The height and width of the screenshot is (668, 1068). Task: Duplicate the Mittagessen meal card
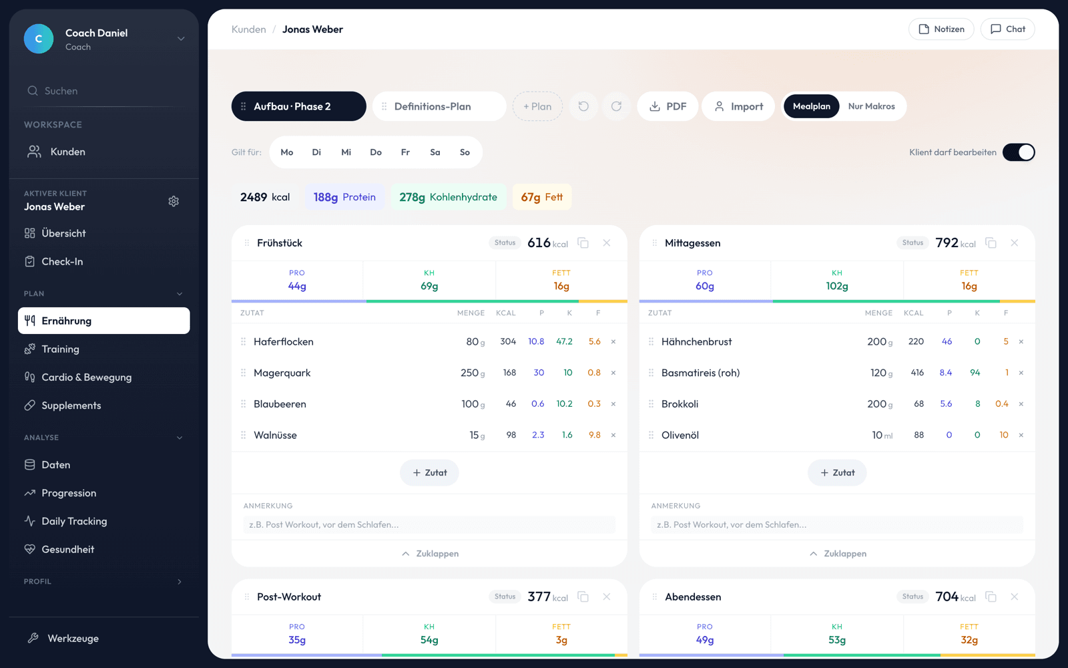[x=991, y=243]
